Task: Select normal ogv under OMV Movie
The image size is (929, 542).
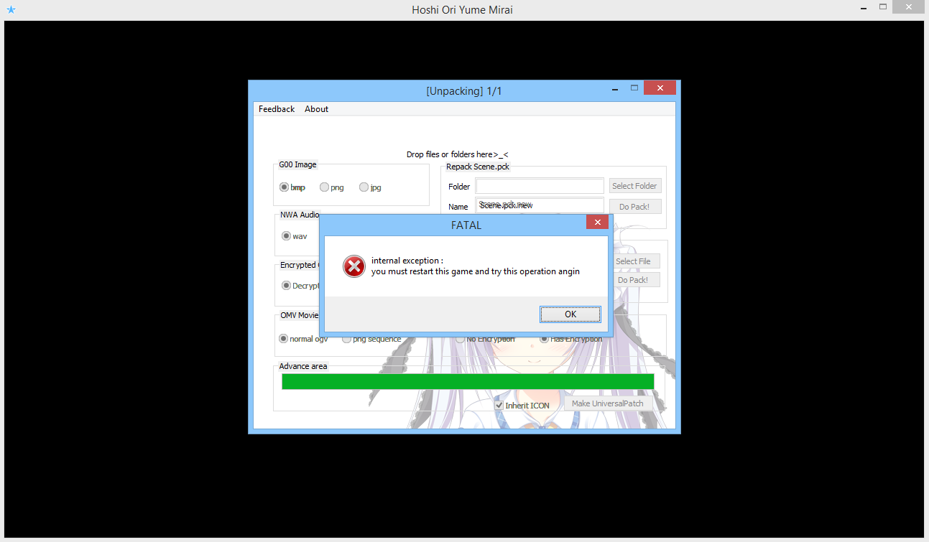Action: point(285,338)
